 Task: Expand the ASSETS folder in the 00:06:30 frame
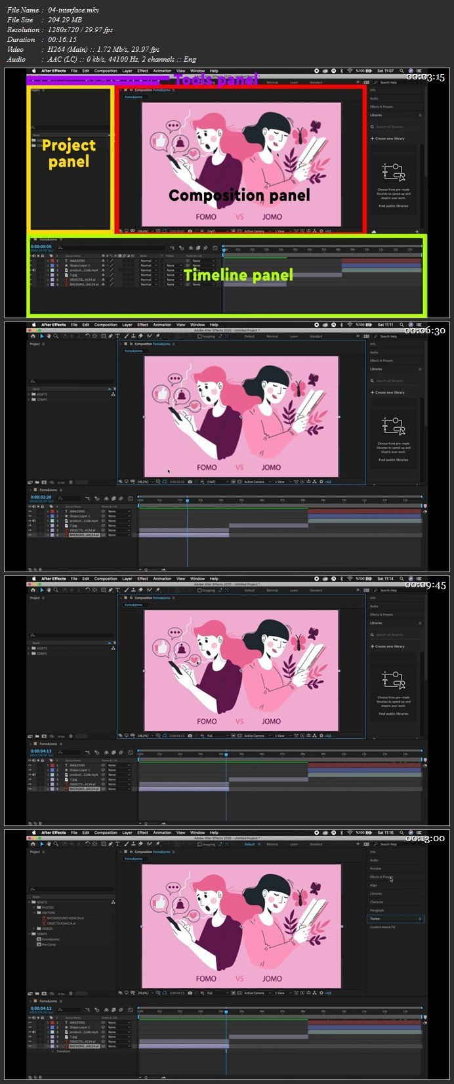[29, 394]
